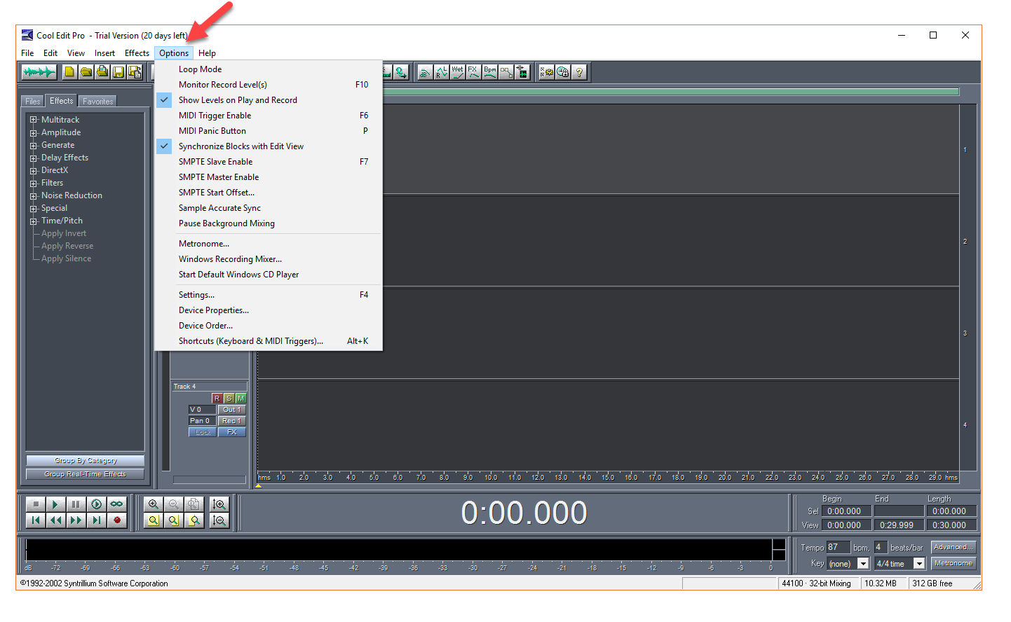Choose Settings... from Options menu
Image resolution: width=1011 pixels, height=622 pixels.
(269, 295)
